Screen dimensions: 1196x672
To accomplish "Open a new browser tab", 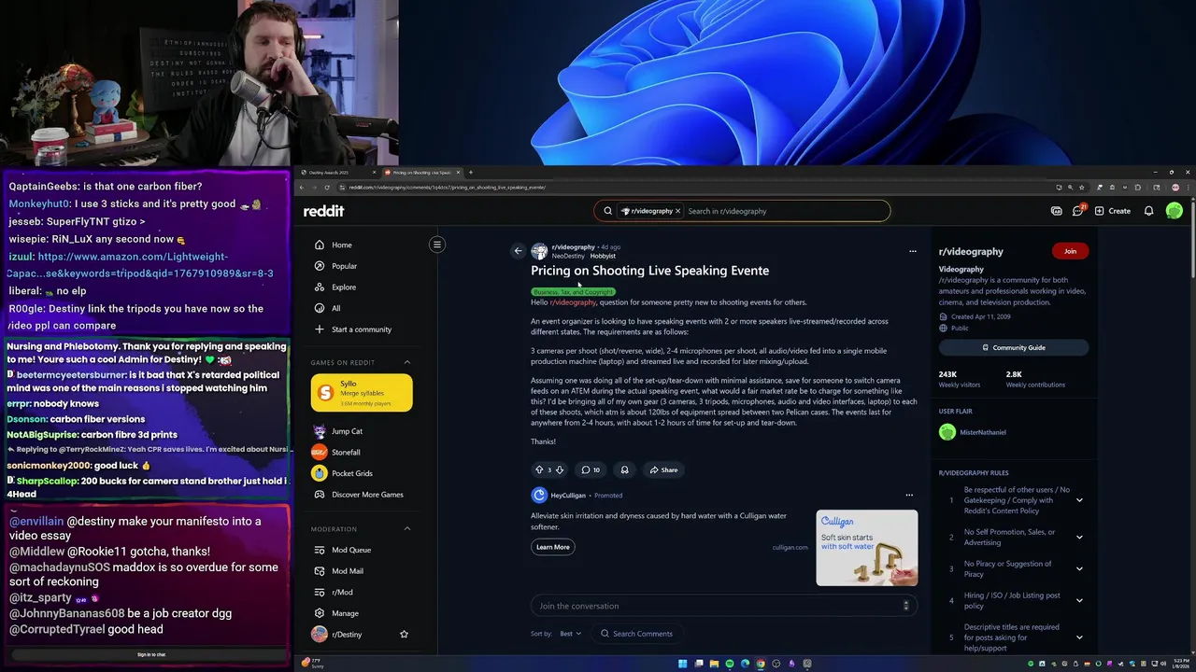I will [470, 173].
